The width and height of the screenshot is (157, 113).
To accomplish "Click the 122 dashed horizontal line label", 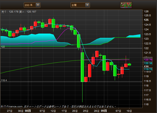I will pyautogui.click(x=3, y=47).
